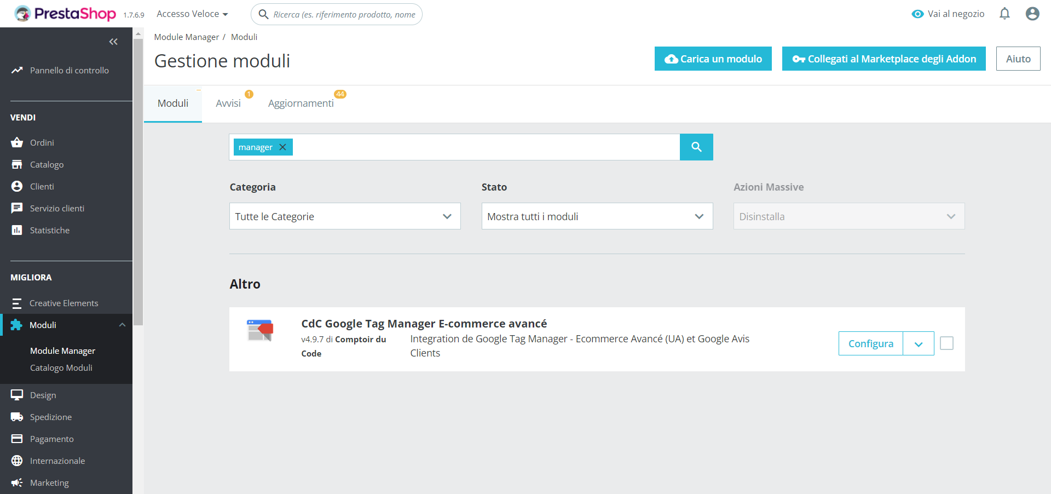Click the Ordini menu label
The image size is (1051, 494).
coord(42,142)
